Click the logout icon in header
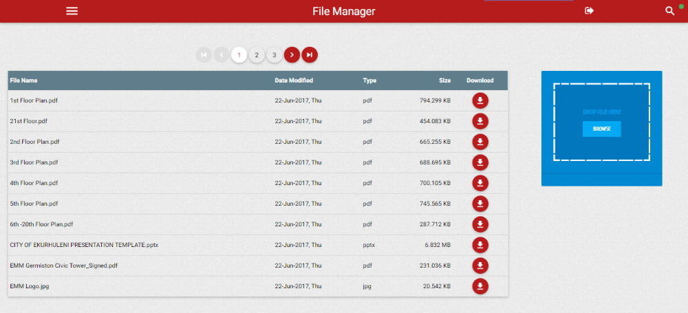Image resolution: width=688 pixels, height=313 pixels. point(589,11)
